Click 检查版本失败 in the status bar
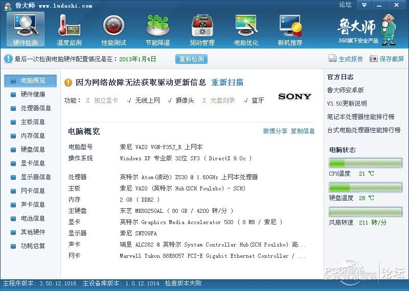The height and width of the screenshot is (291, 409). point(183,283)
